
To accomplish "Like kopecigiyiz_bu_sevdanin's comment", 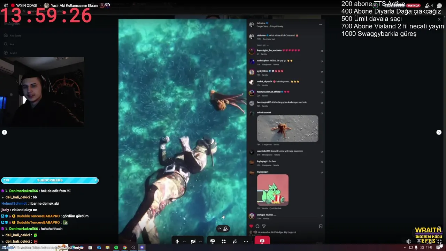I will coord(322,51).
